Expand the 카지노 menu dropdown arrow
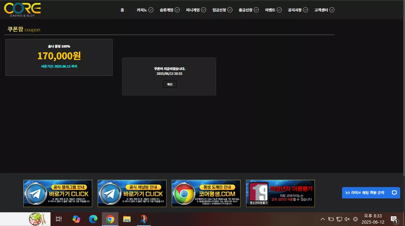This screenshot has width=405, height=226. coord(151,10)
